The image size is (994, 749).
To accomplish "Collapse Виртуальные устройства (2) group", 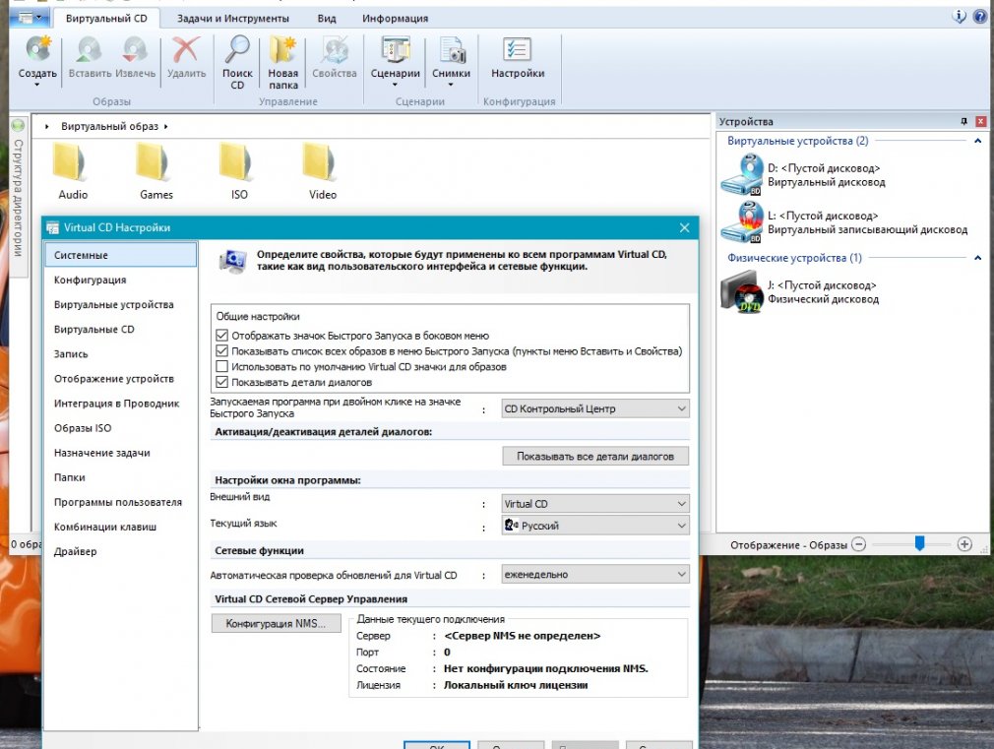I will 977,141.
